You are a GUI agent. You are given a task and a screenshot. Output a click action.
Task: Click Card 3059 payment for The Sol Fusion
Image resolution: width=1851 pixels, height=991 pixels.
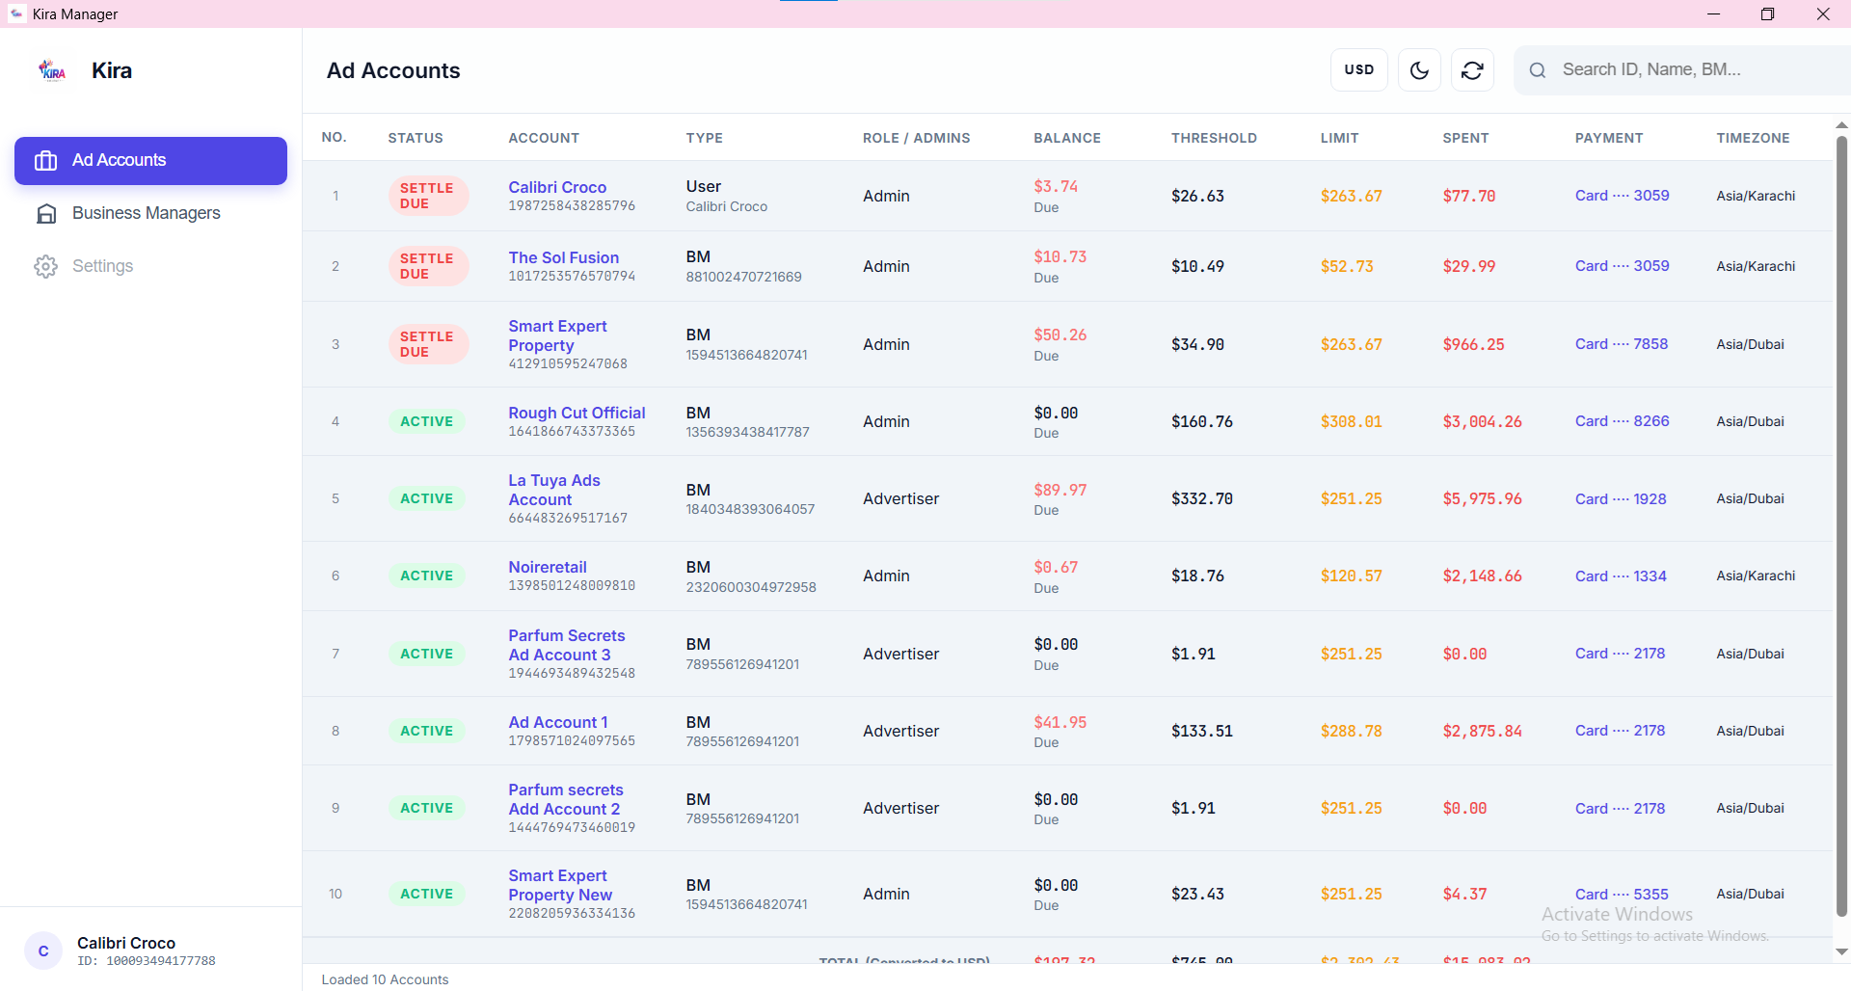point(1623,266)
